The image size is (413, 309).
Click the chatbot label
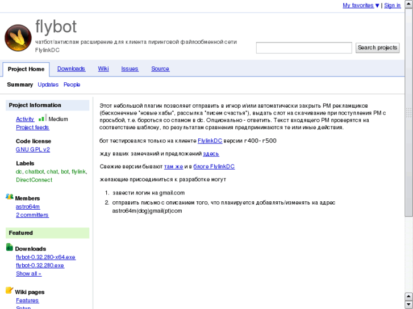34,172
